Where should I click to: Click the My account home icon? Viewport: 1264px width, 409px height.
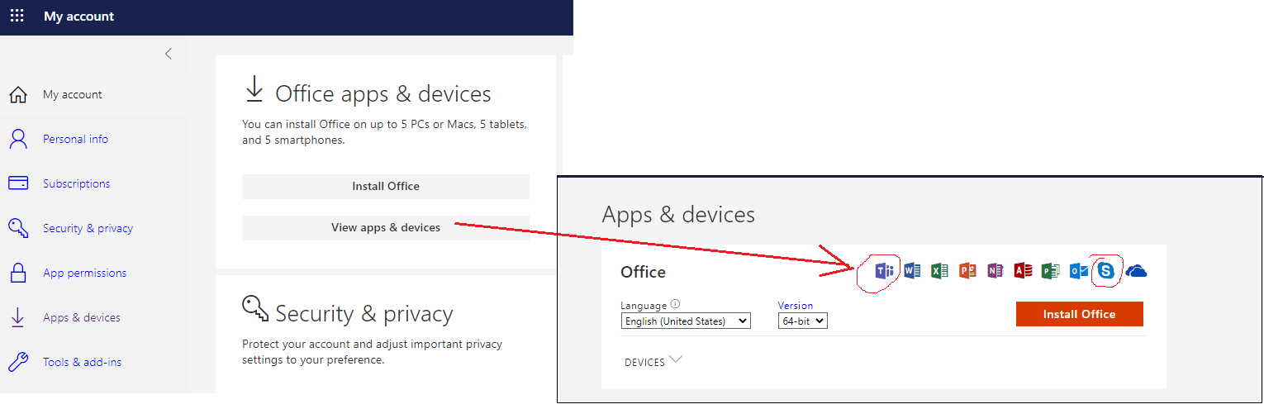pyautogui.click(x=18, y=95)
